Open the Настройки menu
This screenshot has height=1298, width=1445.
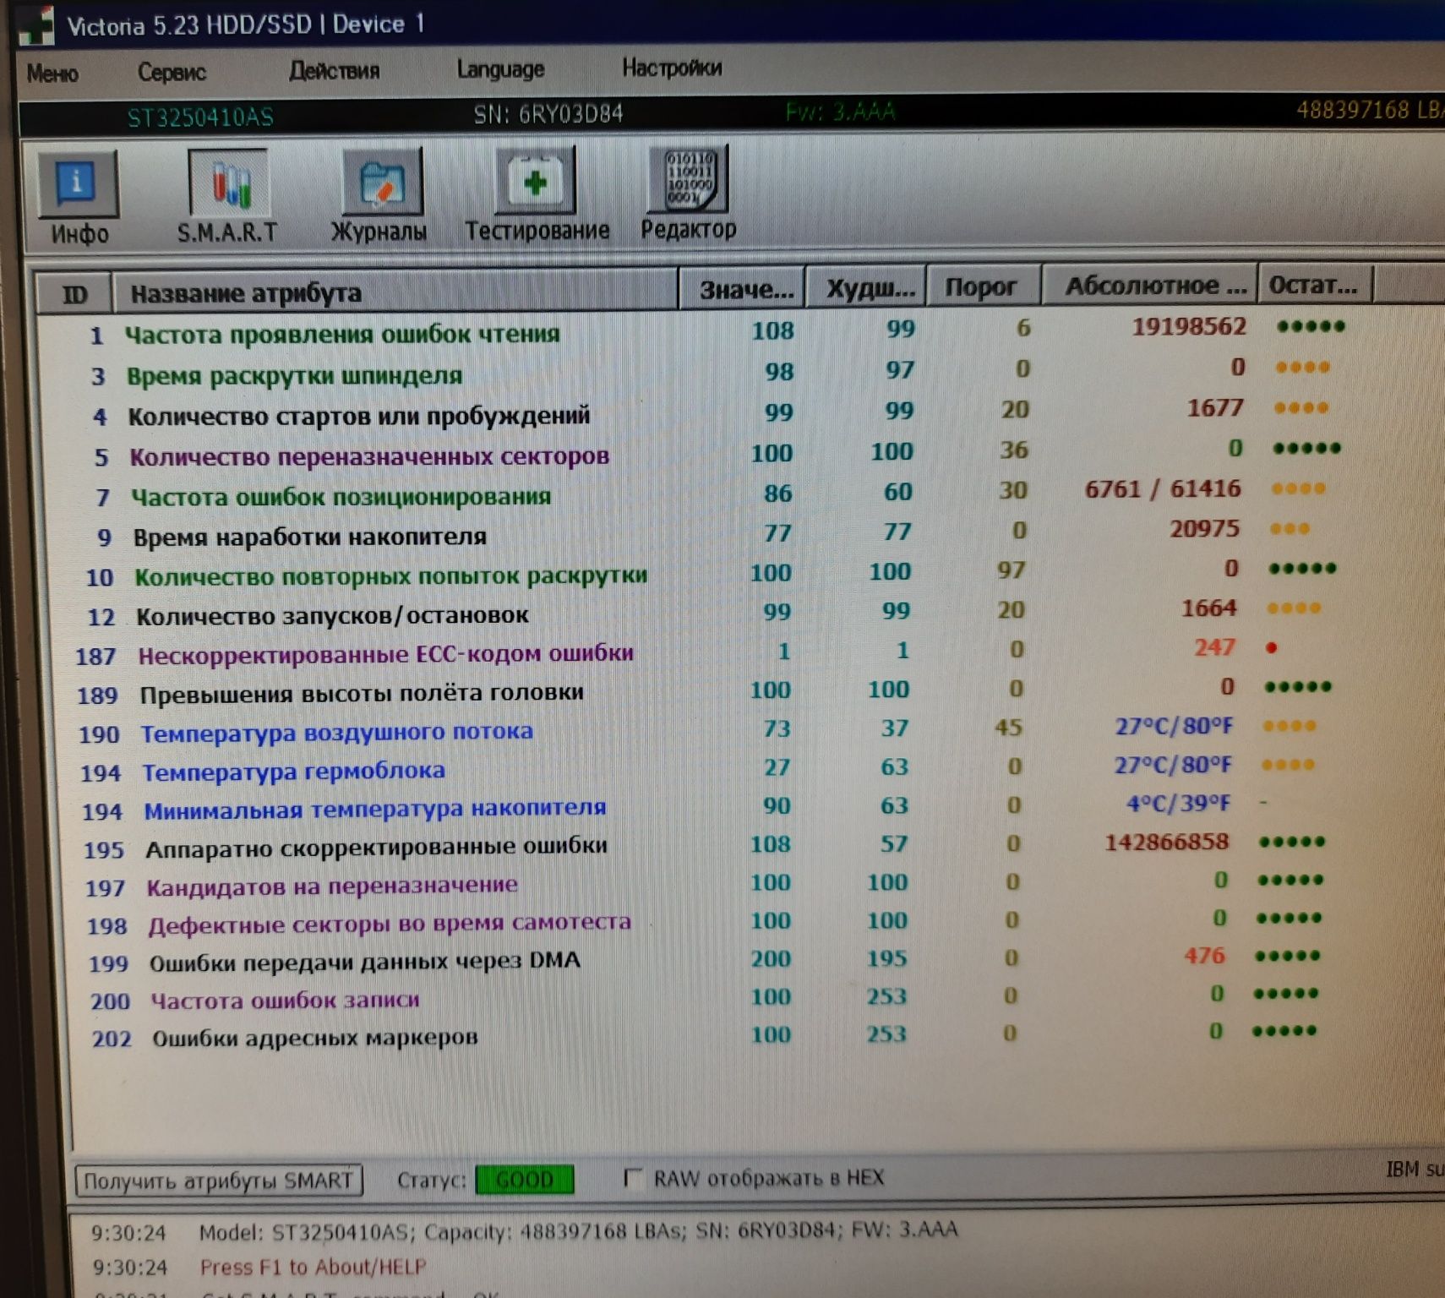[x=672, y=68]
